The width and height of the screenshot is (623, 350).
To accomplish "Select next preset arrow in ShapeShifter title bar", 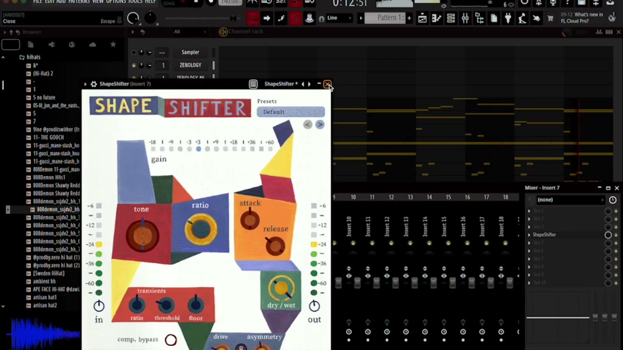I will (x=309, y=84).
